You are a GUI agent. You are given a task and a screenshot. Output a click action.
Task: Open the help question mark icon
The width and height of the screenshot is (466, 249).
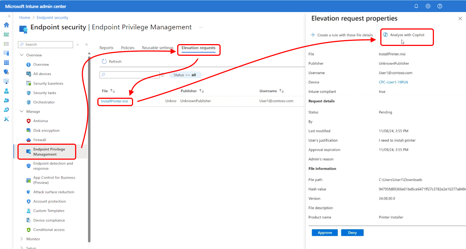[440, 6]
